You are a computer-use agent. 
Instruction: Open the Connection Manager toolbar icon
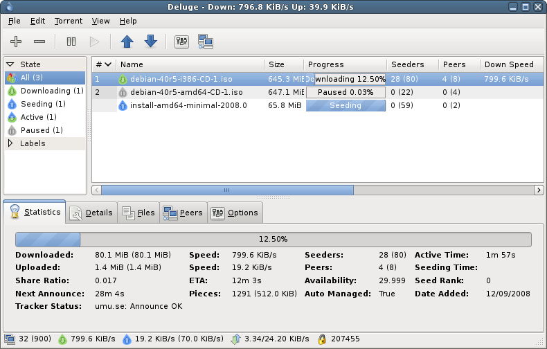point(205,42)
